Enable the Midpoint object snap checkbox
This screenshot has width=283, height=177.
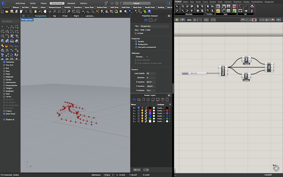tap(4, 77)
